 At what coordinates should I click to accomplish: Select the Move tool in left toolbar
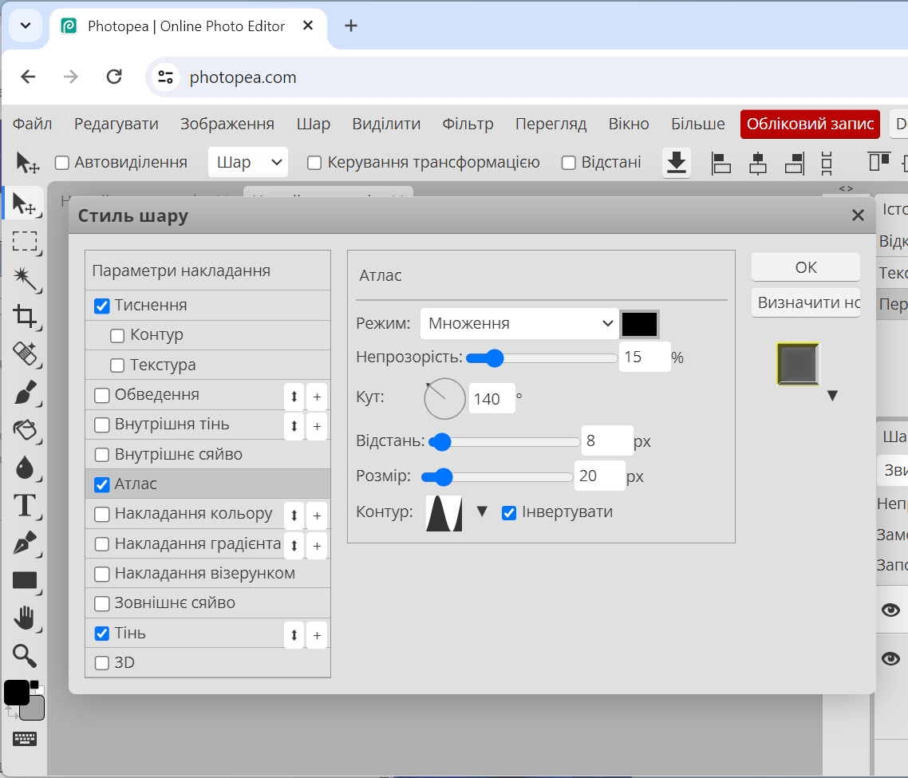[x=24, y=204]
